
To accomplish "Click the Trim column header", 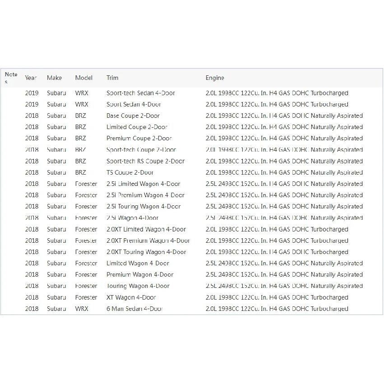I will 112,78.
